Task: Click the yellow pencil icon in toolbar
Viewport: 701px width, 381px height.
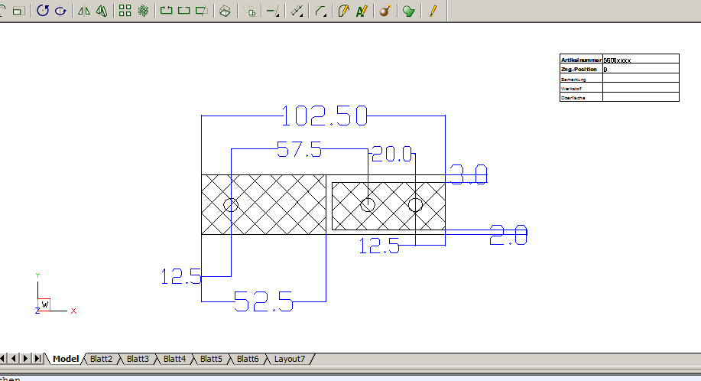Action: (x=432, y=11)
